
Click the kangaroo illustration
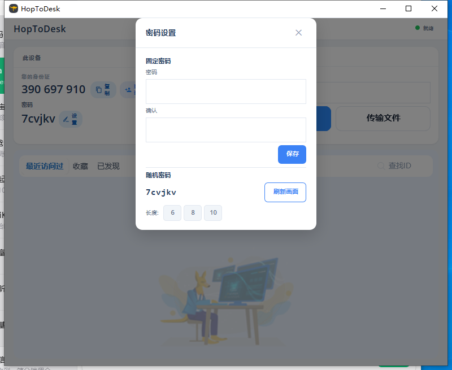pyautogui.click(x=227, y=301)
